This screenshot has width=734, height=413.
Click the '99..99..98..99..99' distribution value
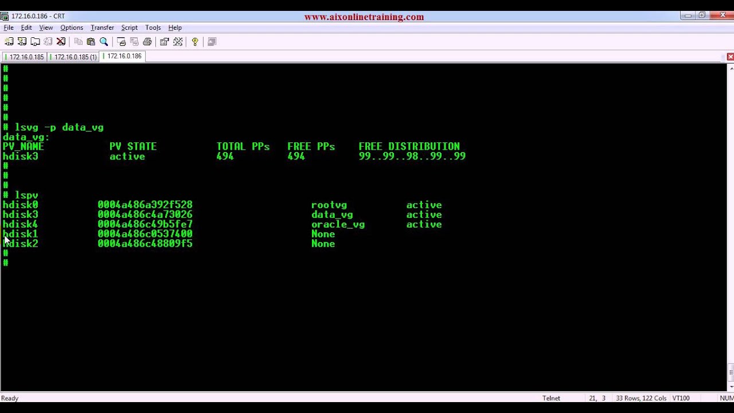tap(412, 157)
